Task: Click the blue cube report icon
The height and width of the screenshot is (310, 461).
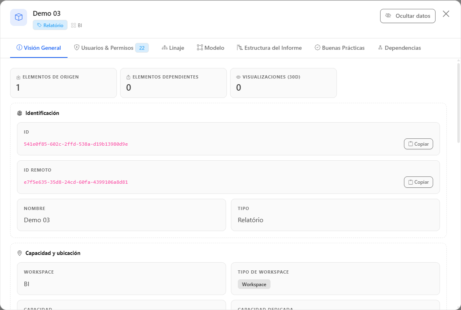Action: [x=19, y=17]
